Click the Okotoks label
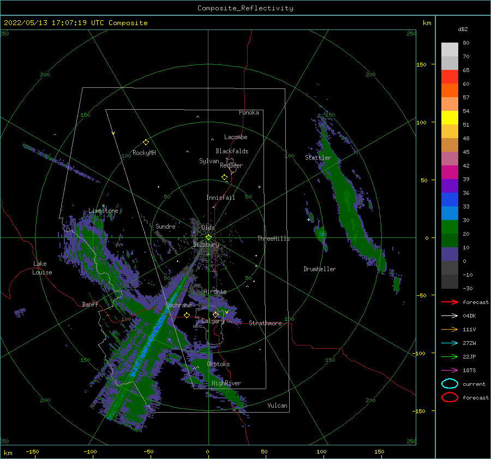The height and width of the screenshot is (459, 491). 218,364
